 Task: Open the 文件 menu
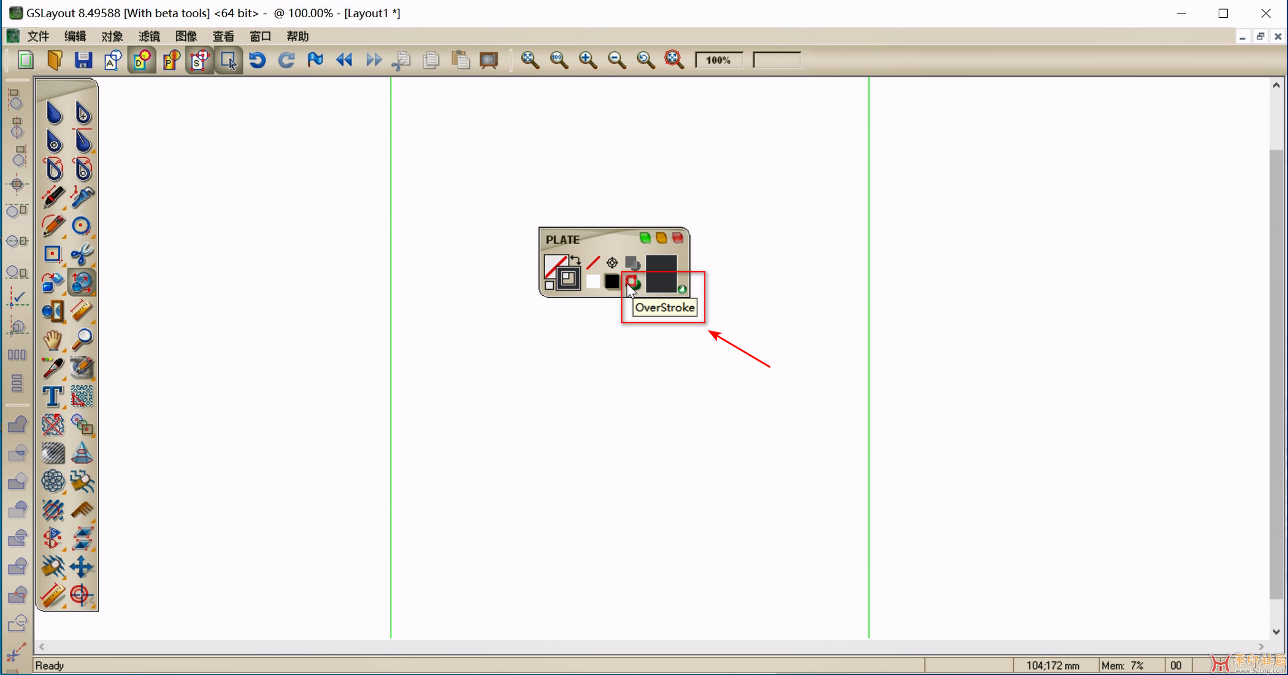click(38, 36)
